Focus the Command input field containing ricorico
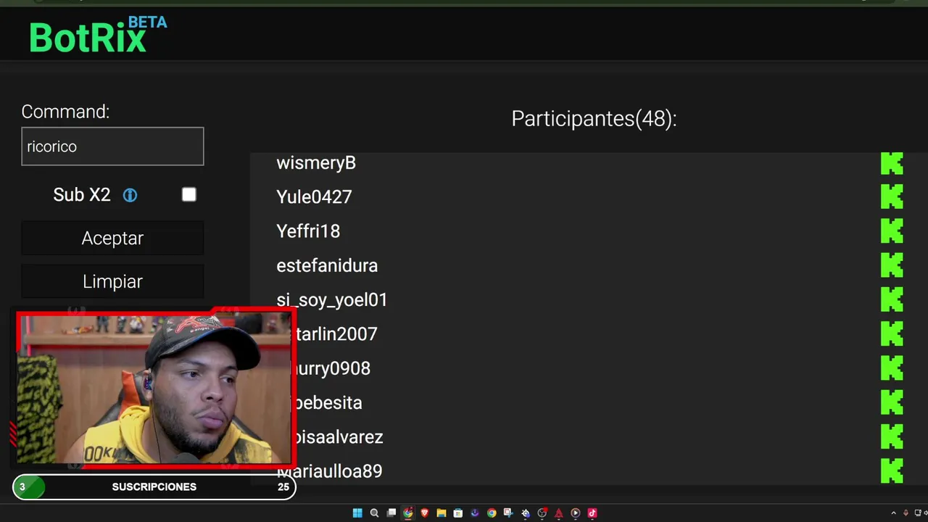This screenshot has height=522, width=928. [x=112, y=146]
